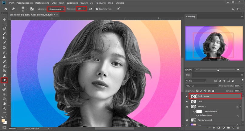Hide the Слой 1 копия layer
Screen dimensions: 245x131
[187, 96]
